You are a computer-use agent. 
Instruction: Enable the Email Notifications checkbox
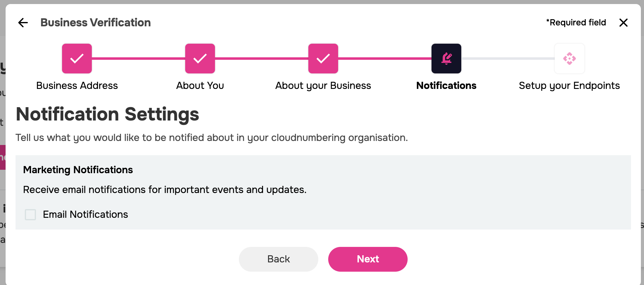[x=30, y=214]
